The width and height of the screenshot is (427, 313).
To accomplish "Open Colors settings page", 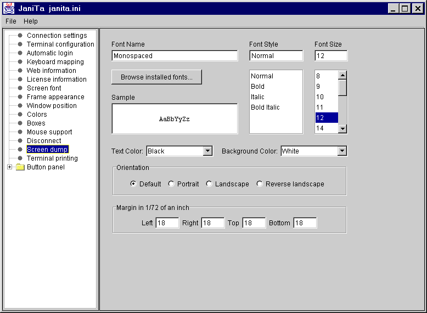I will (x=37, y=114).
